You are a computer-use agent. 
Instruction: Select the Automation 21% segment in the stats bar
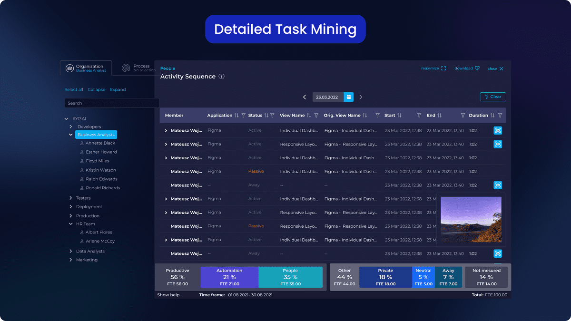pyautogui.click(x=230, y=276)
